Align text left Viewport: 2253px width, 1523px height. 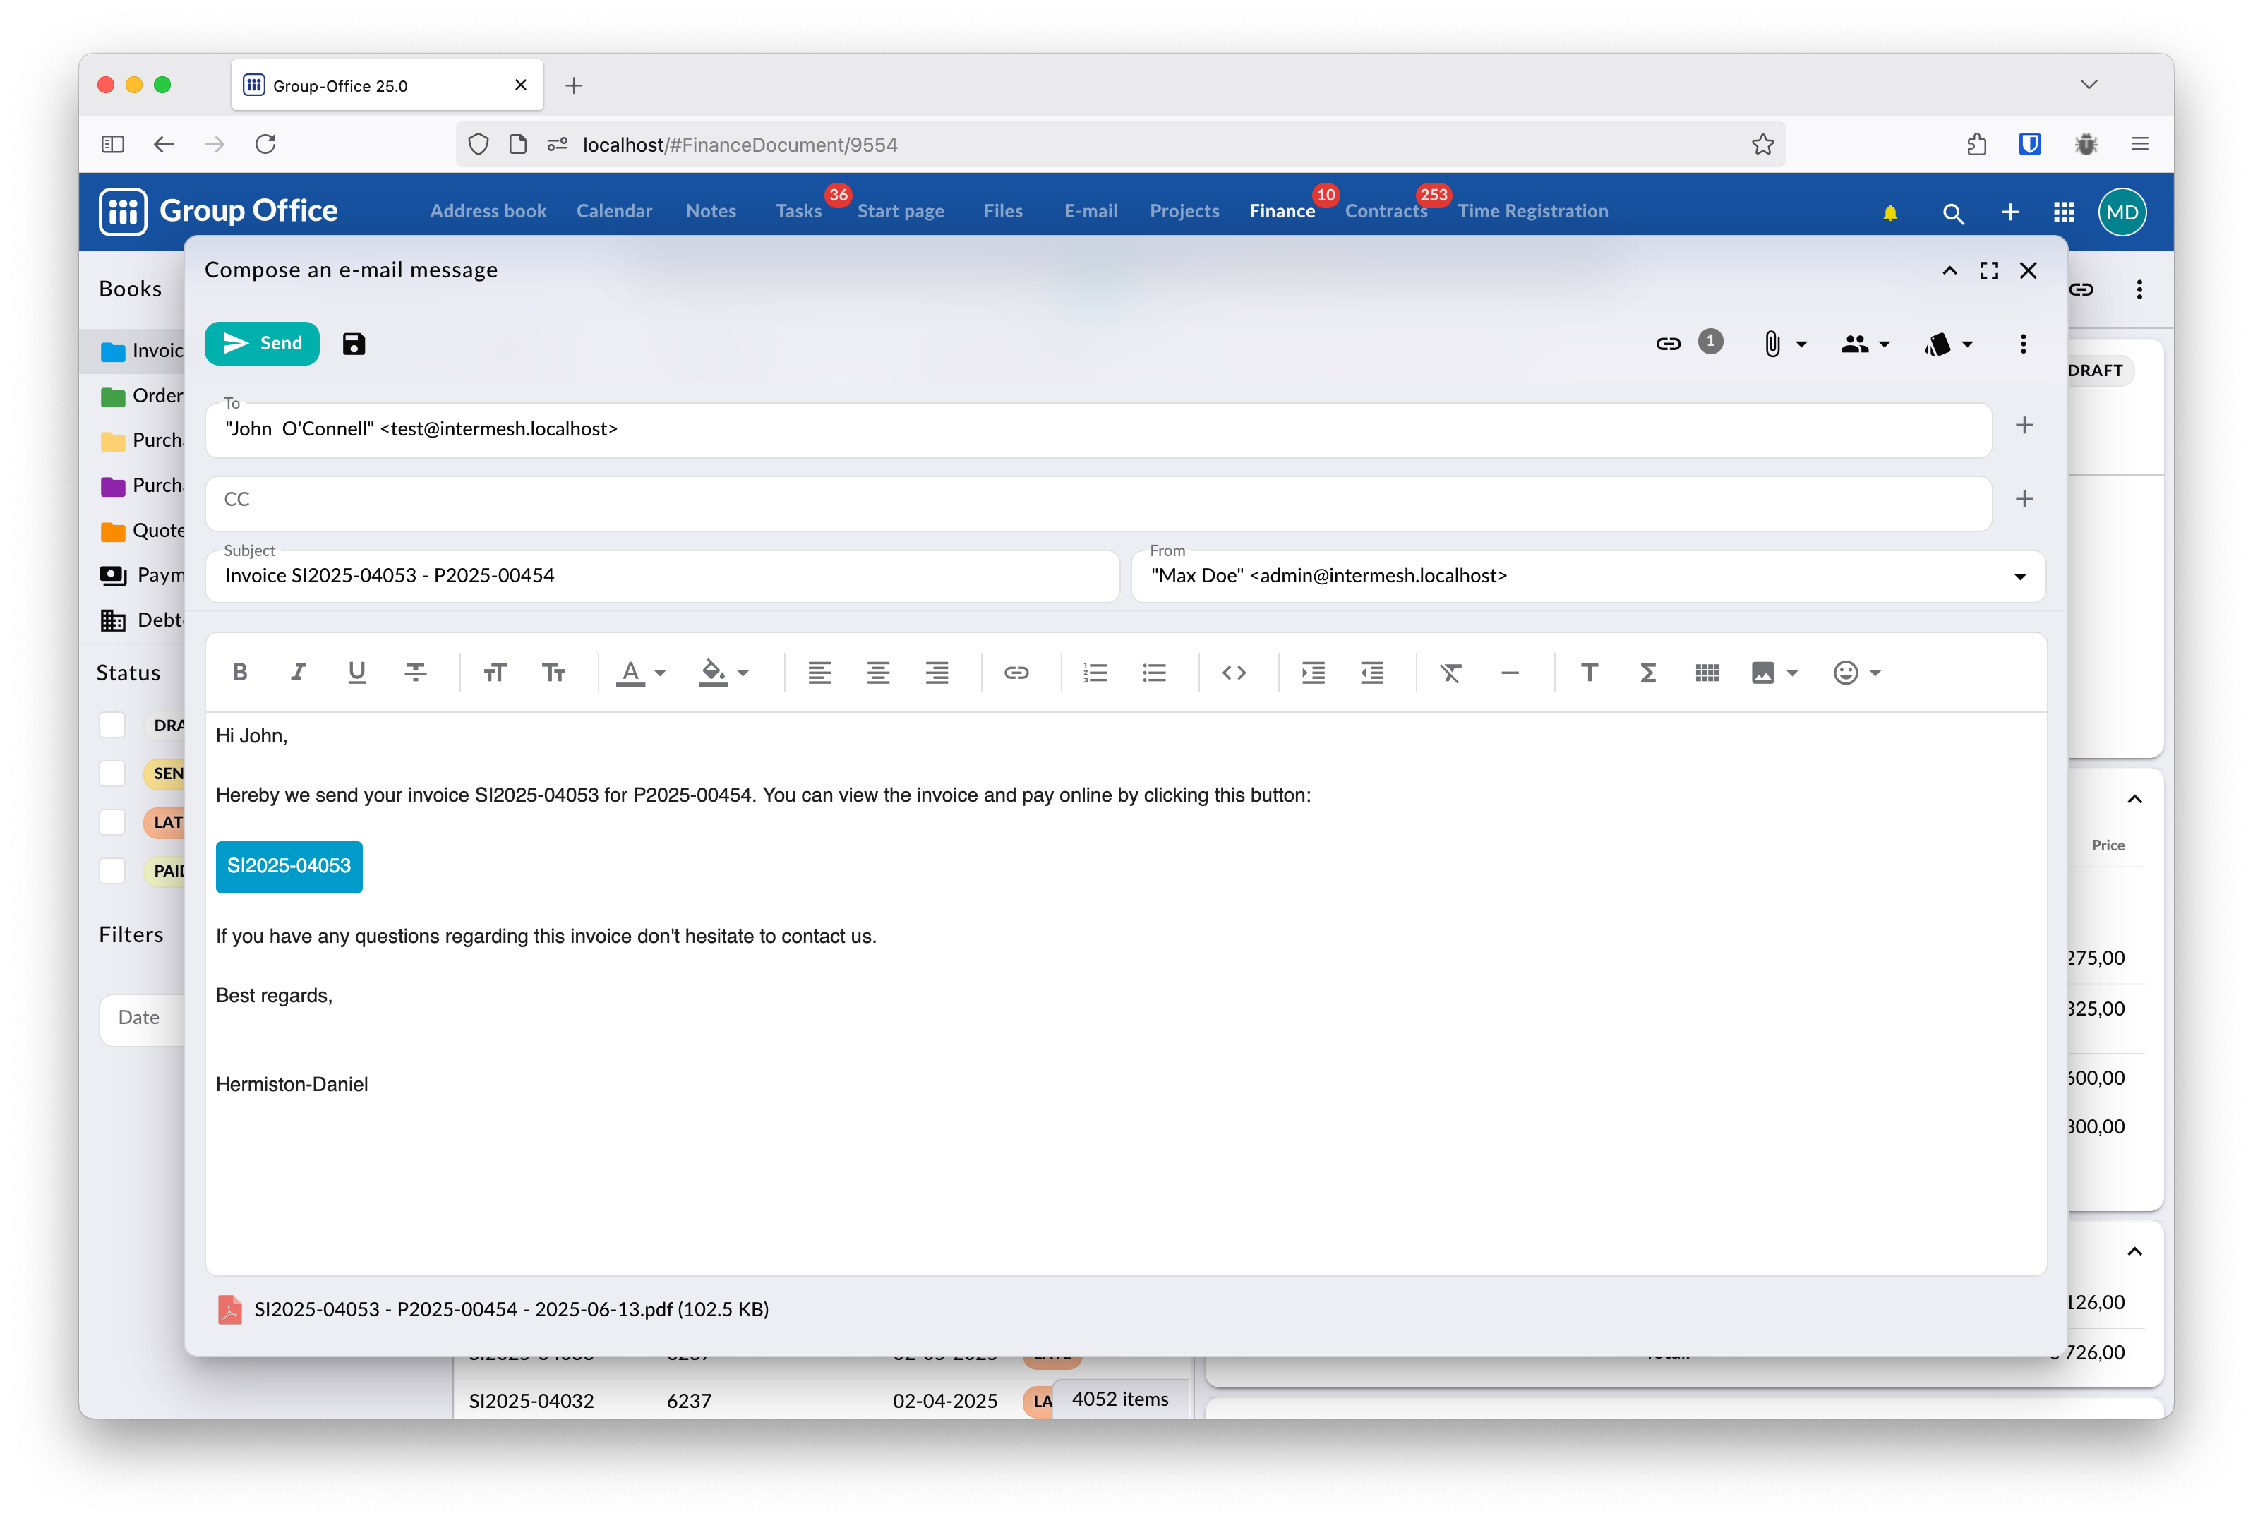pyautogui.click(x=819, y=672)
